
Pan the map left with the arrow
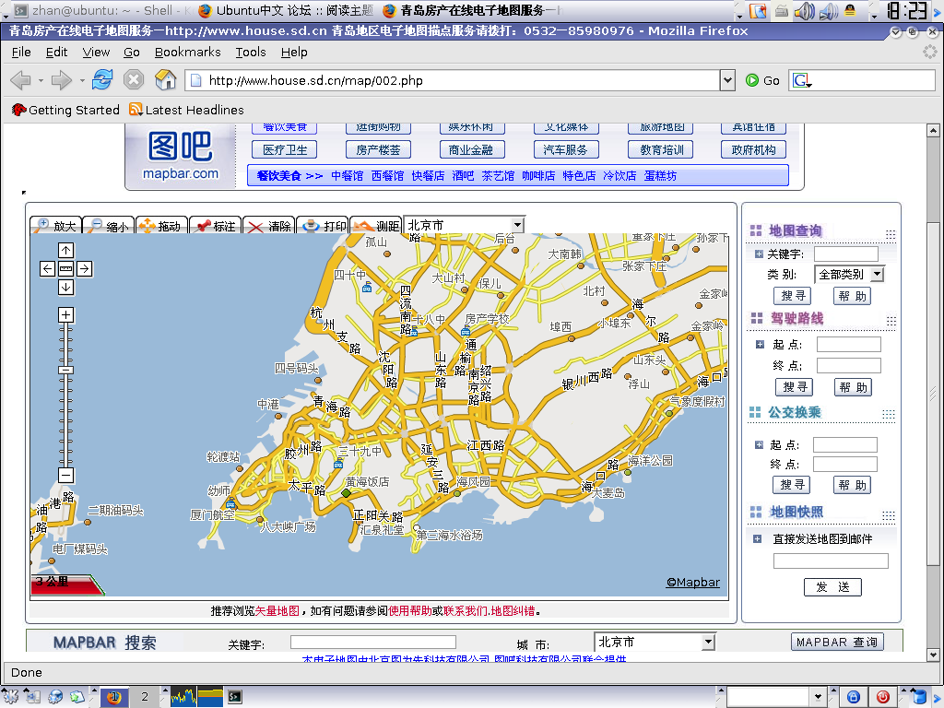[48, 268]
